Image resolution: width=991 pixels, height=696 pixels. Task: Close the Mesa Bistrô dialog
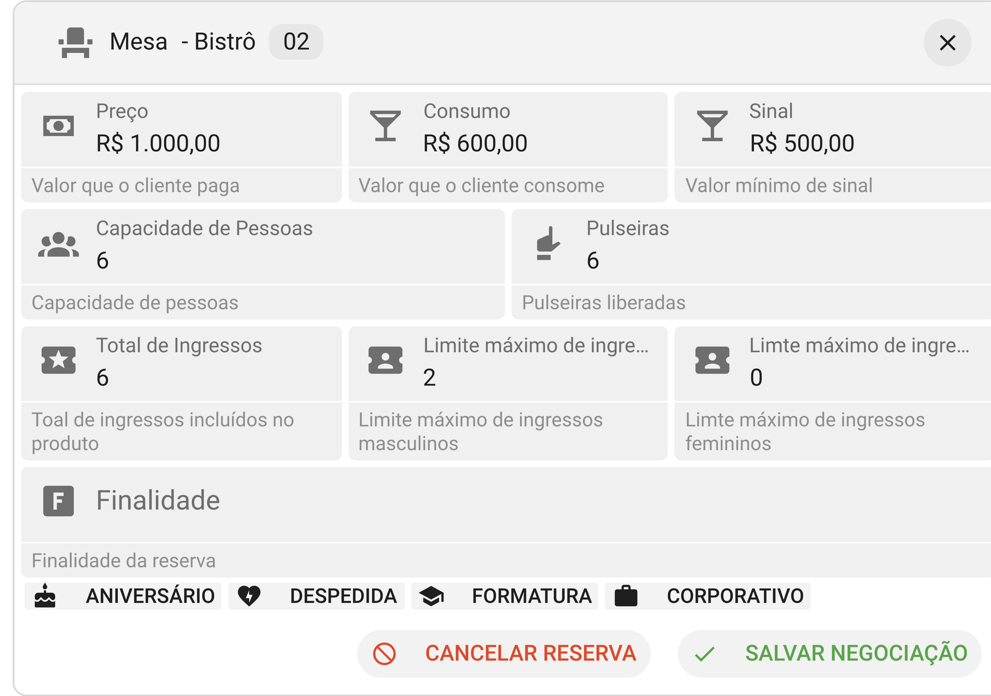click(x=948, y=42)
